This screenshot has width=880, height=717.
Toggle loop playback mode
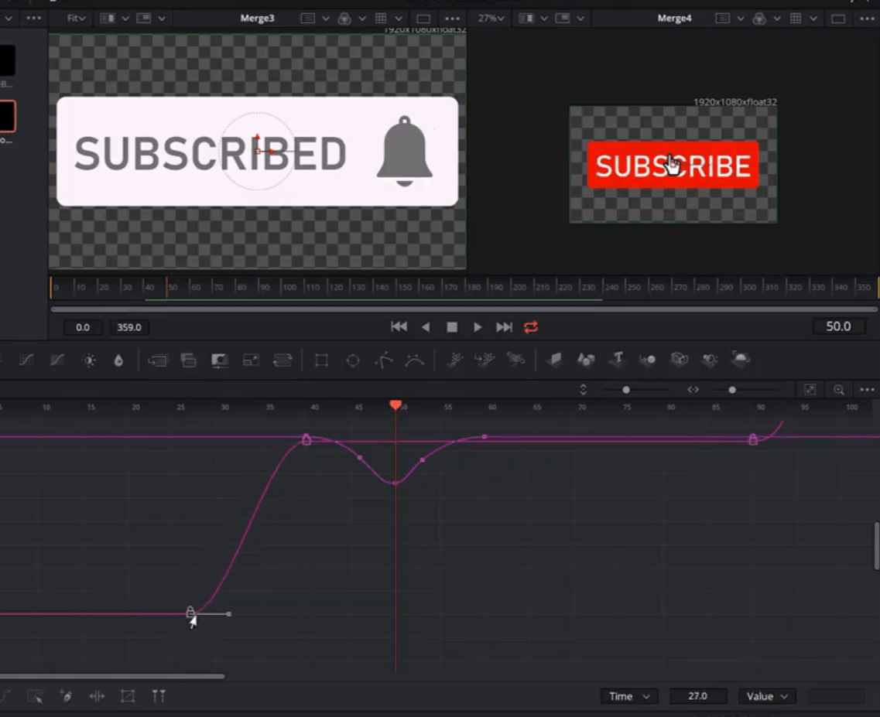531,326
